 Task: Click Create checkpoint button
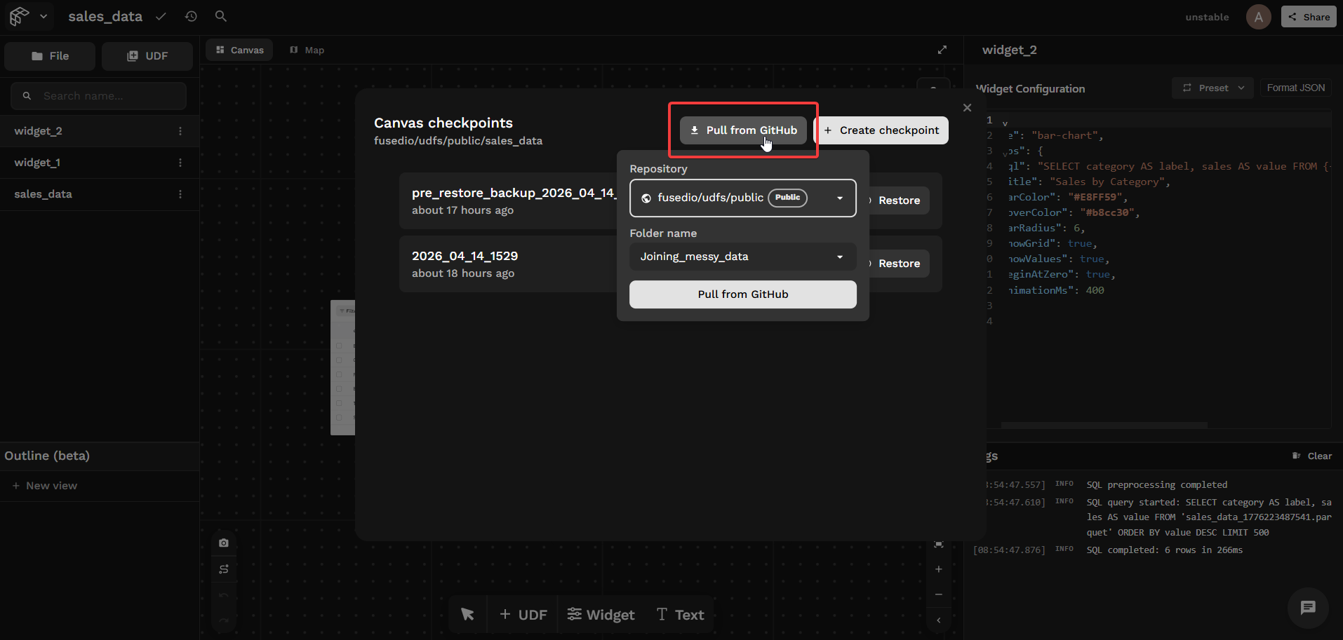[x=881, y=130]
